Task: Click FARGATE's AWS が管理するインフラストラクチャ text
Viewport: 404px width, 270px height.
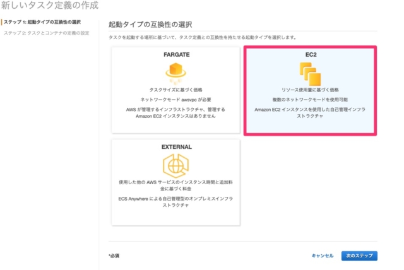Action: click(175, 113)
